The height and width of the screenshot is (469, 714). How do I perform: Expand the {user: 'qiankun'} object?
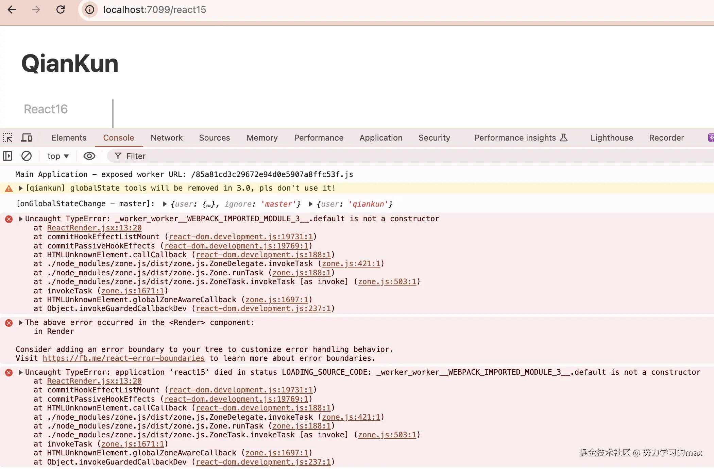click(311, 204)
